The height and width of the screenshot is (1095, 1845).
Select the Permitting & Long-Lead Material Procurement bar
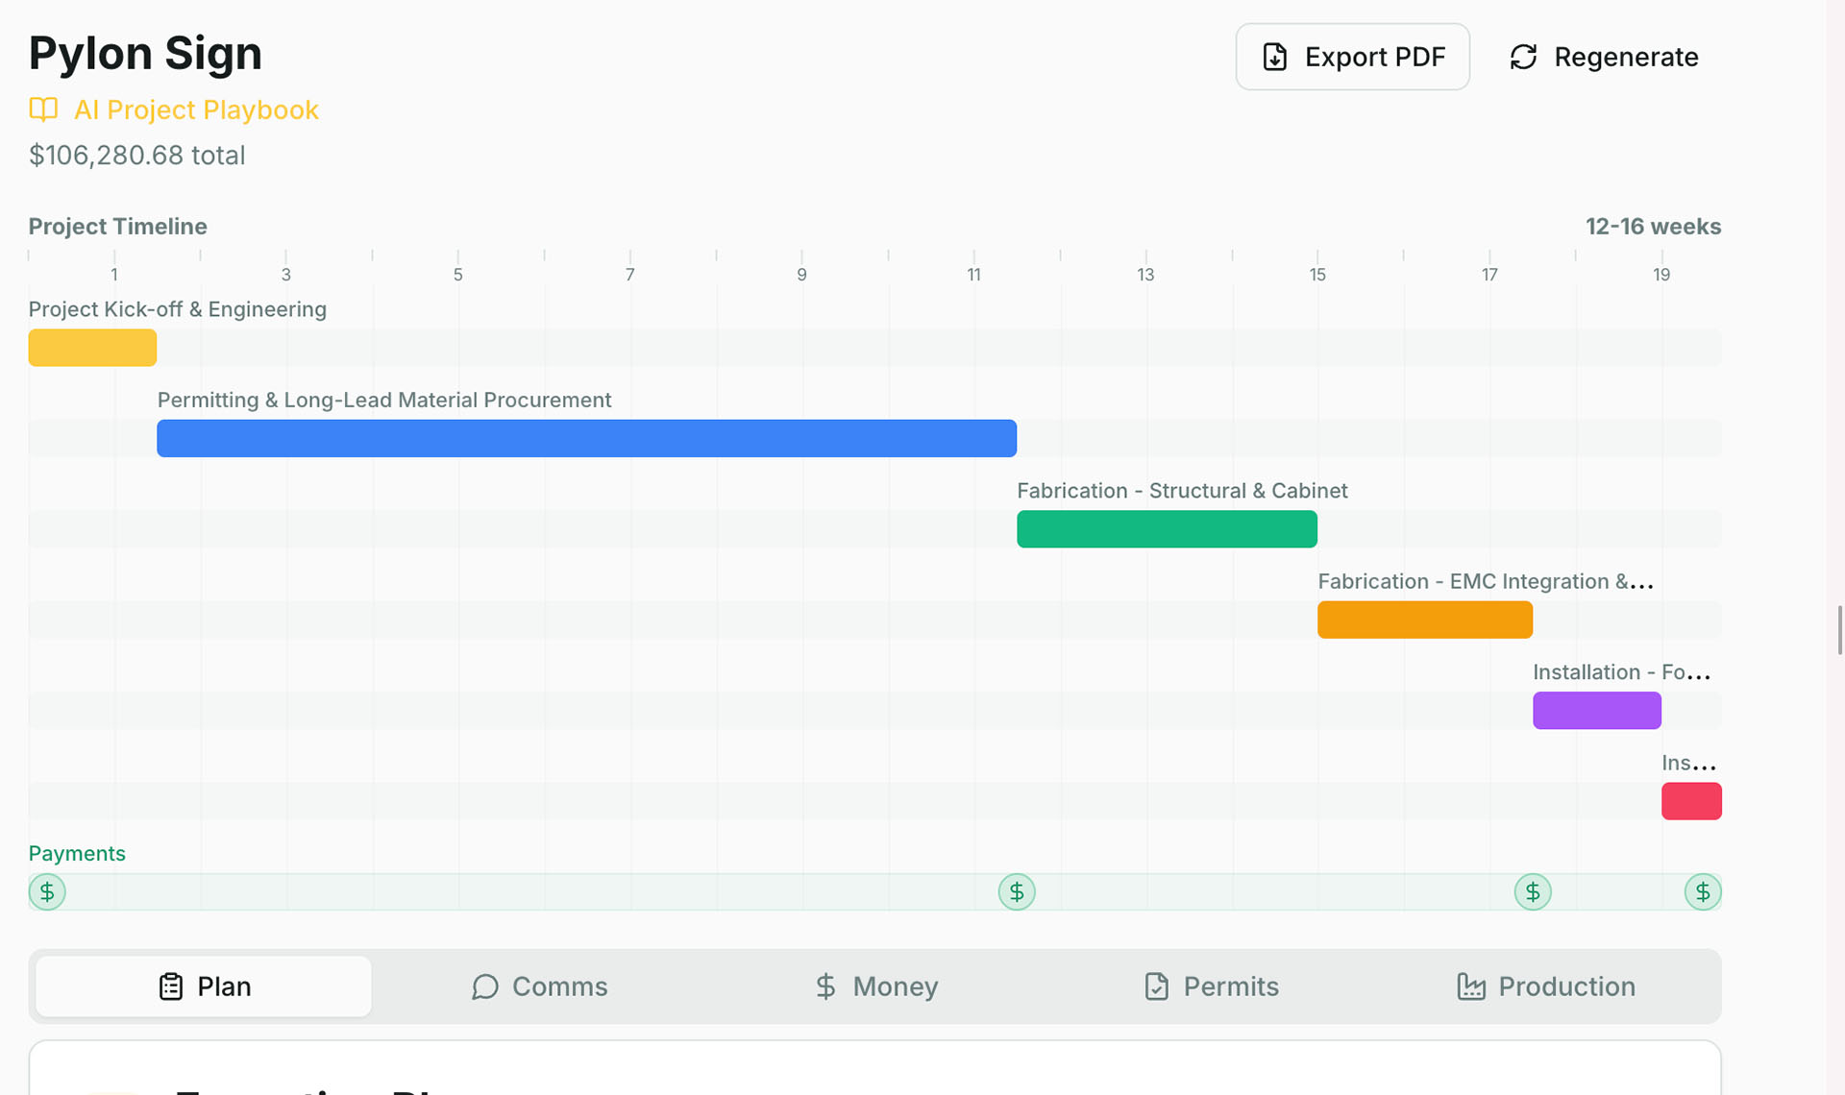click(586, 438)
